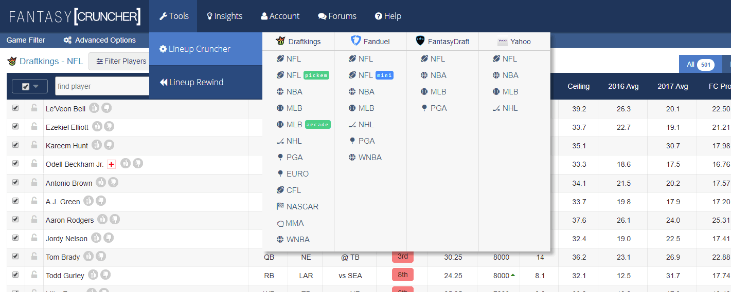
Task: Uncheck Antonio Brown row checkbox
Action: tap(15, 182)
